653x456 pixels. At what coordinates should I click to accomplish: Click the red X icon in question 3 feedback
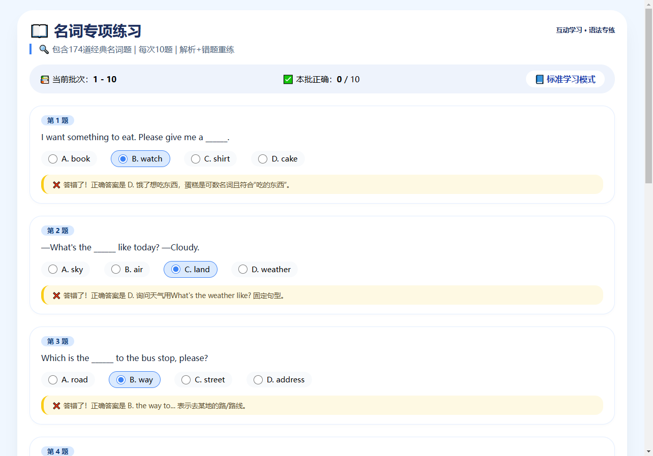[x=56, y=406]
